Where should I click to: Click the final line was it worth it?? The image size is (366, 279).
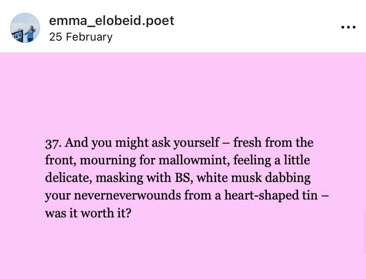[88, 213]
